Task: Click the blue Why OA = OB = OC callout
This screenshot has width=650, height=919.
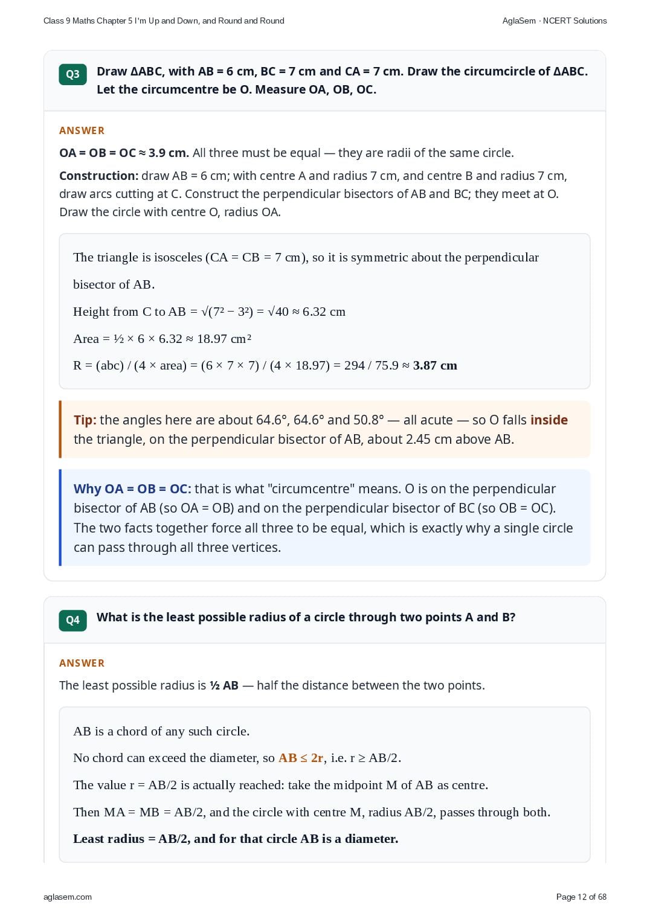Action: [325, 517]
